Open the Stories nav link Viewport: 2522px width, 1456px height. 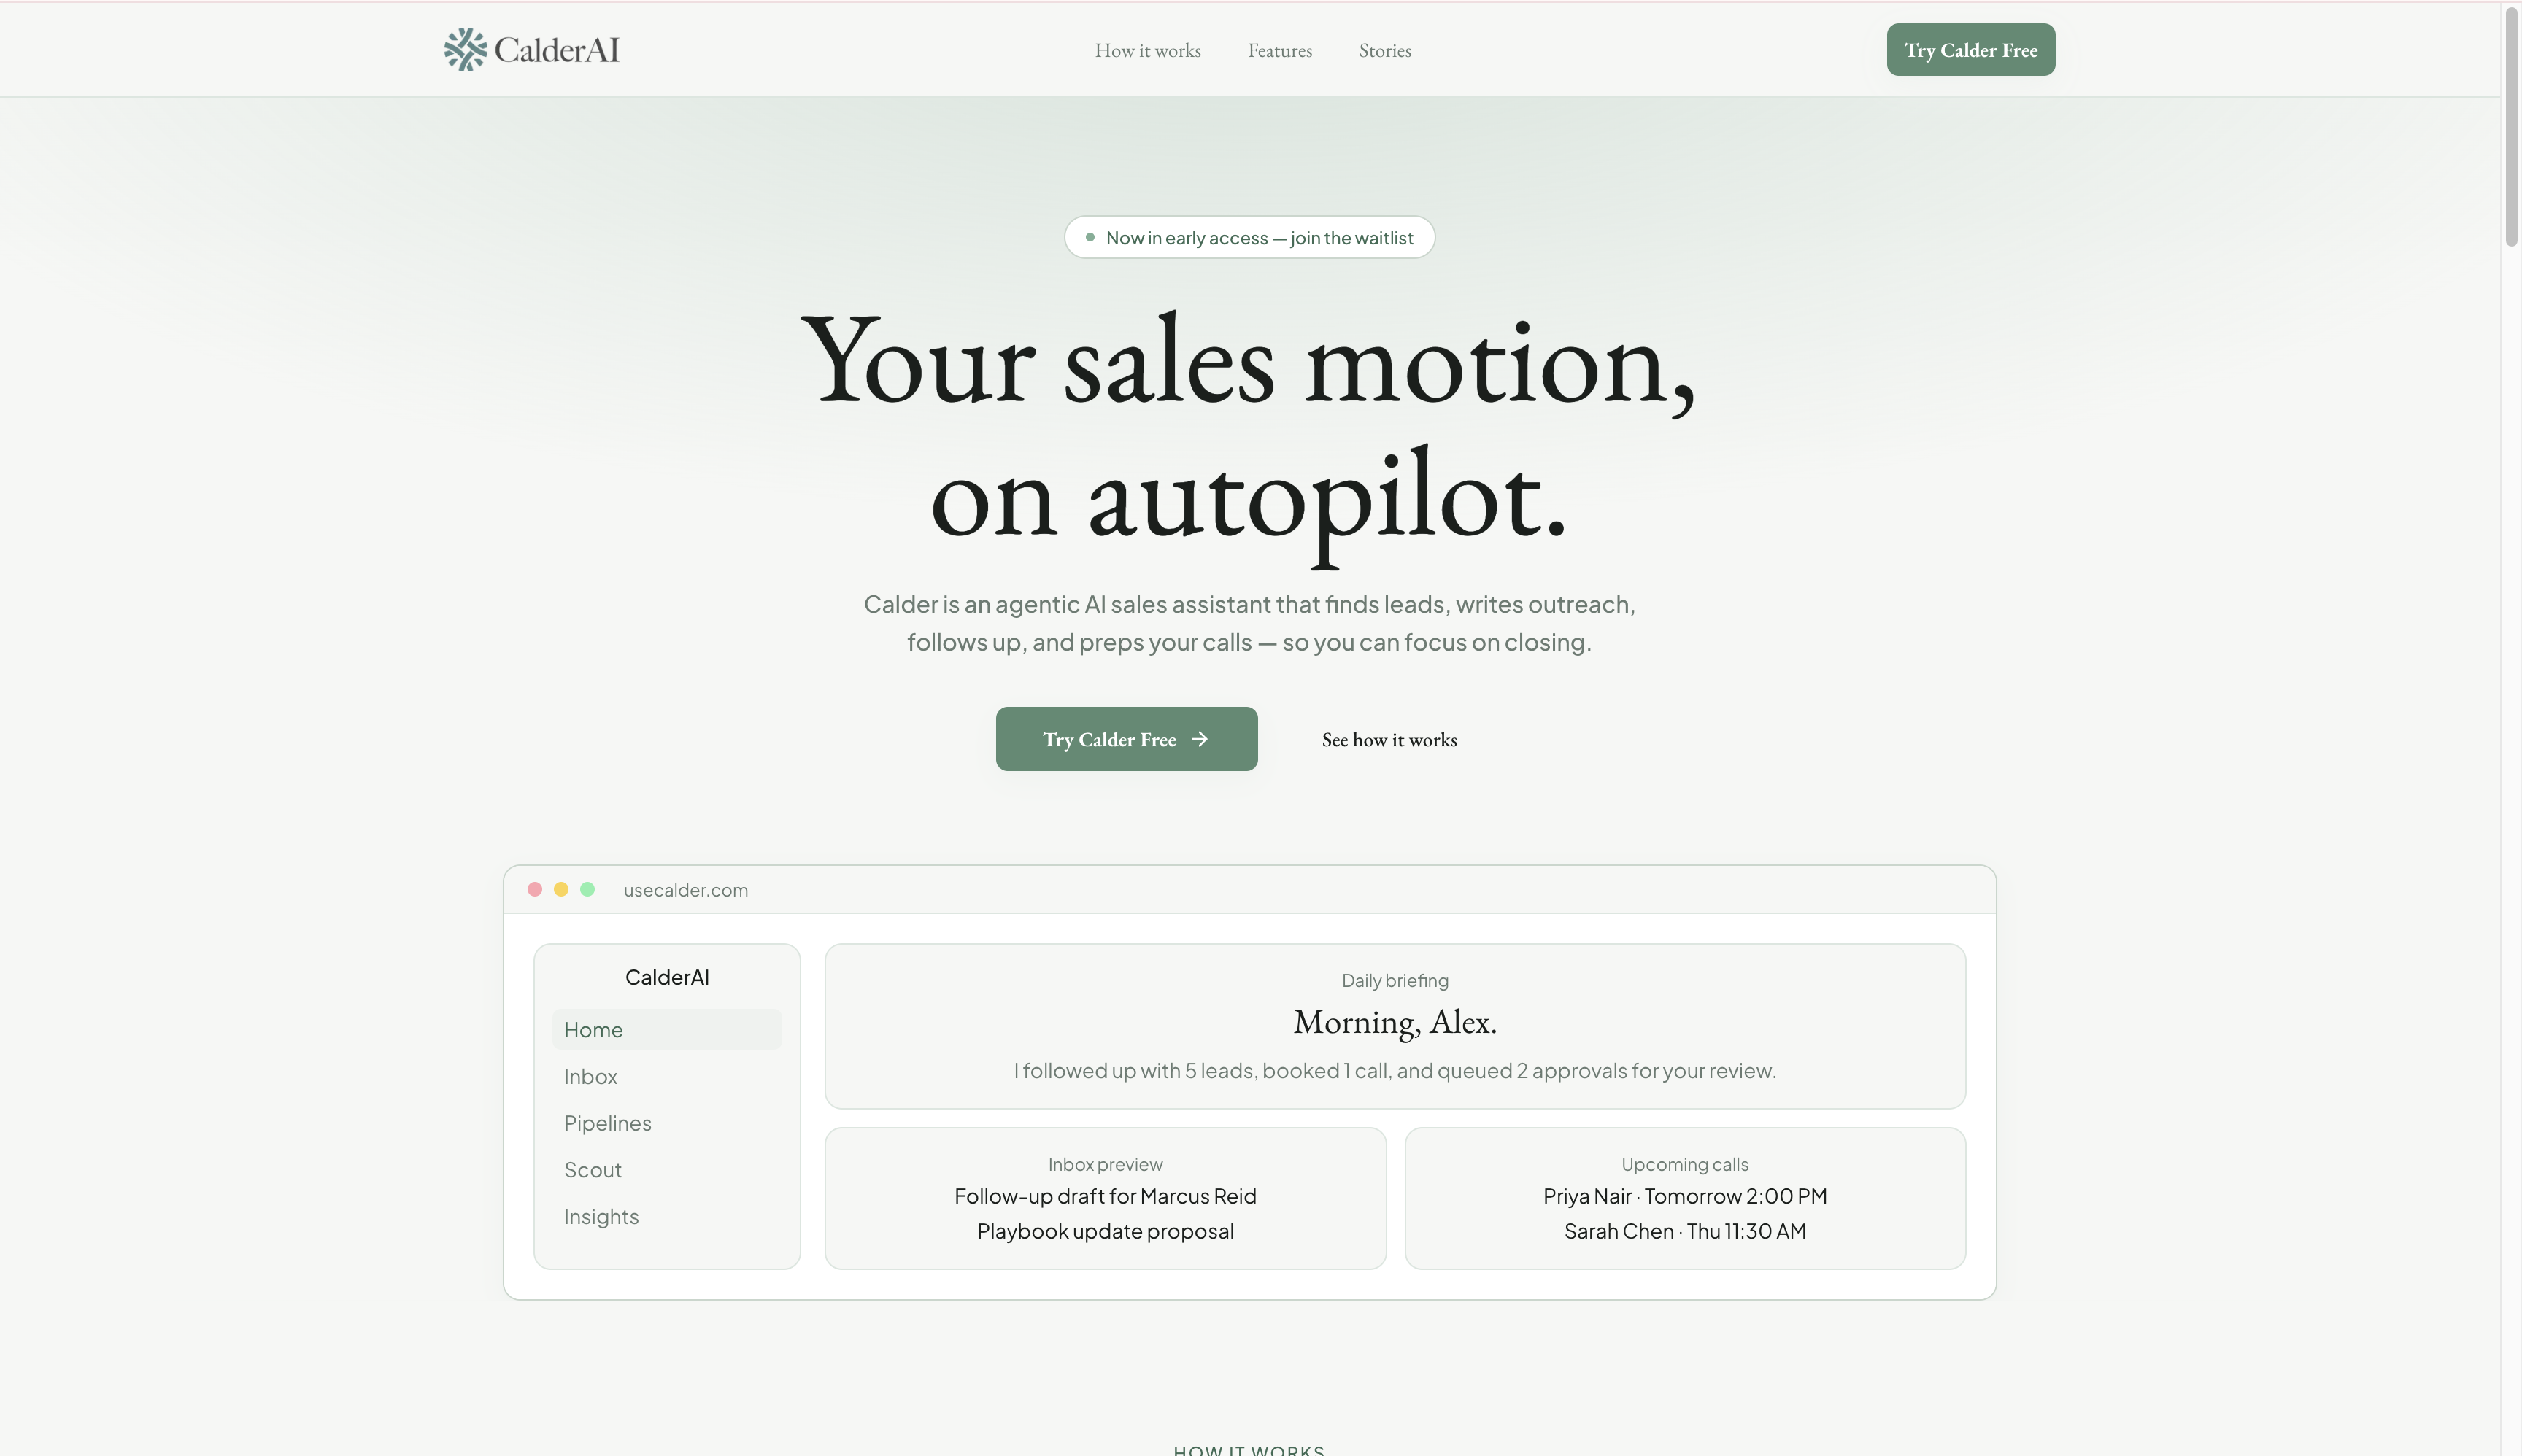click(x=1384, y=51)
